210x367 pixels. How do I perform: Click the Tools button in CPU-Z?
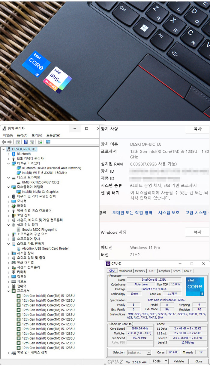[x=157, y=361]
